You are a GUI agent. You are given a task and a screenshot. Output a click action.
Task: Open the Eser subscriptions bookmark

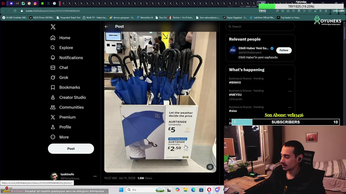(x=208, y=18)
